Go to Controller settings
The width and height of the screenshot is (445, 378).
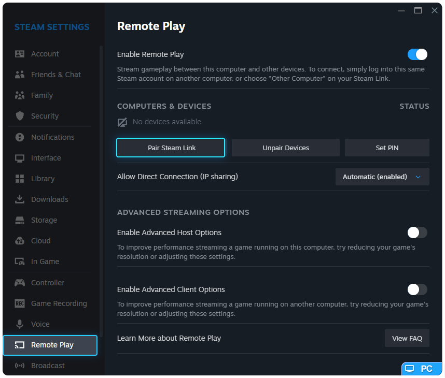pyautogui.click(x=50, y=283)
